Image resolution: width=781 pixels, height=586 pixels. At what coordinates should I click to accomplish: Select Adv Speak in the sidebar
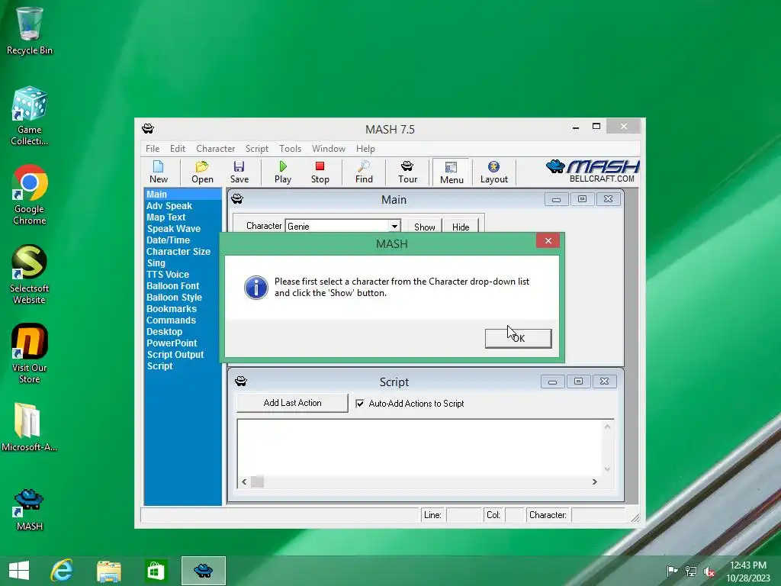point(169,206)
